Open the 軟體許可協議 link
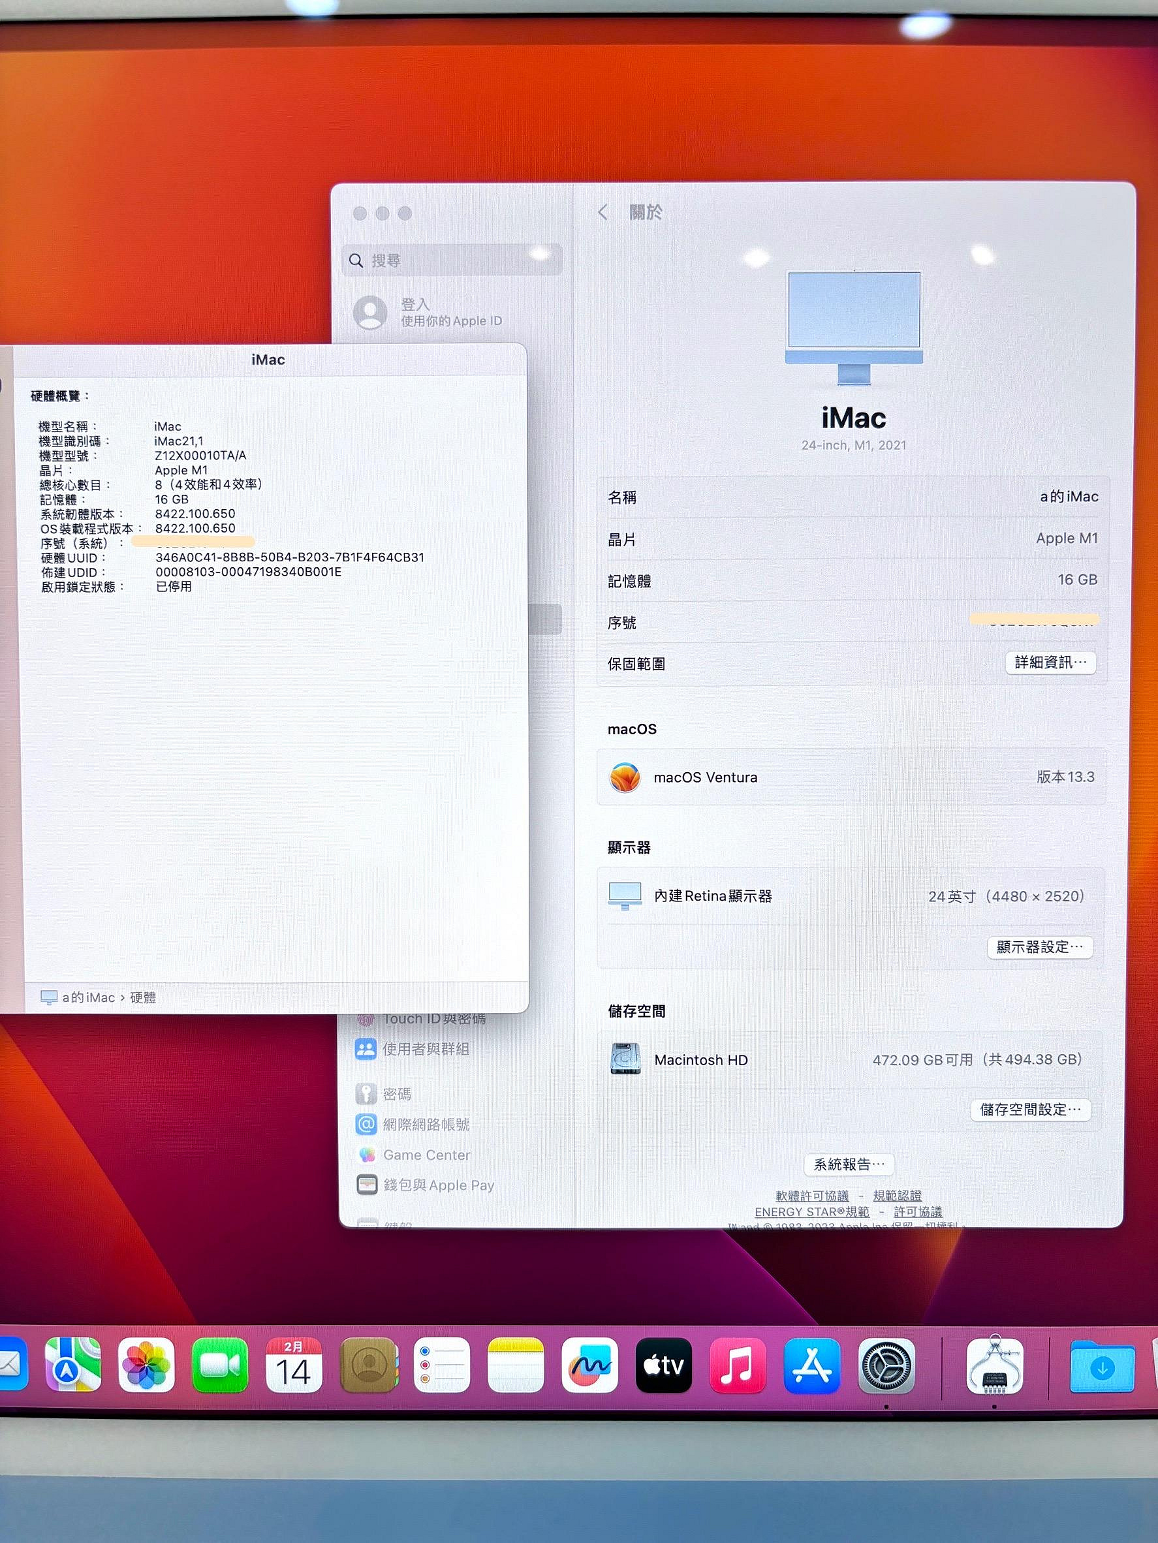 tap(812, 1196)
